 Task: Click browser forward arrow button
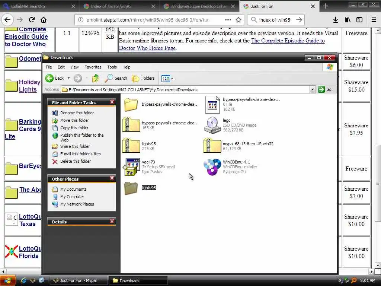click(20, 20)
